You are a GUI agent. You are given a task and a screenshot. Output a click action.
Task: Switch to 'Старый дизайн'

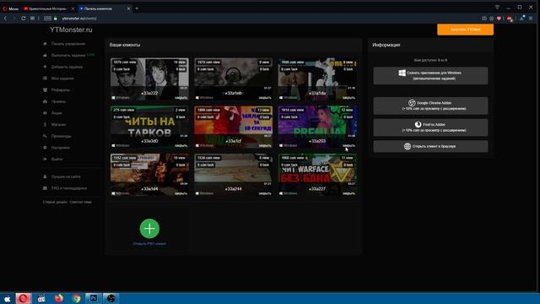click(55, 202)
